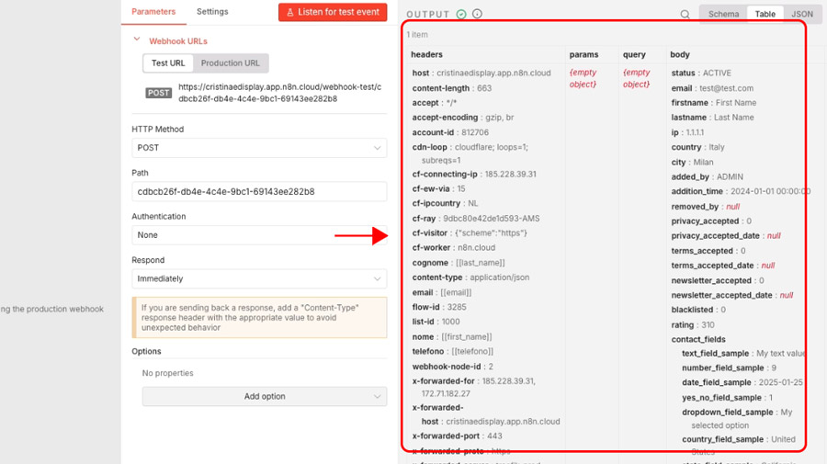Image resolution: width=827 pixels, height=464 pixels.
Task: Select the Test URL toggle option
Action: click(168, 63)
